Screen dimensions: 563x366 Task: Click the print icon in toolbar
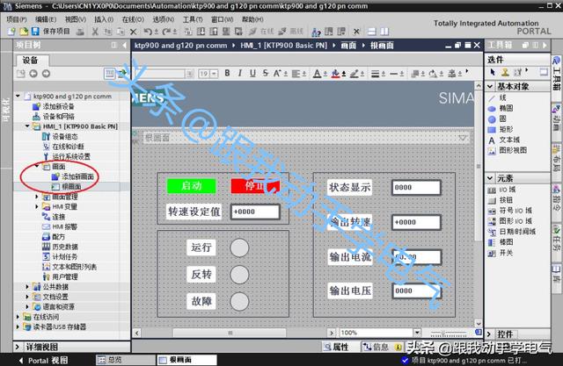(x=80, y=32)
